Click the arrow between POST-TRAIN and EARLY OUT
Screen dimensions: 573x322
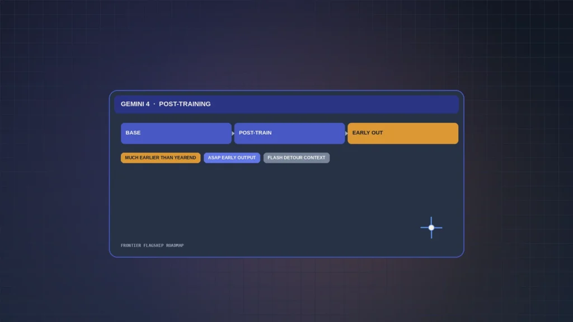(x=346, y=133)
